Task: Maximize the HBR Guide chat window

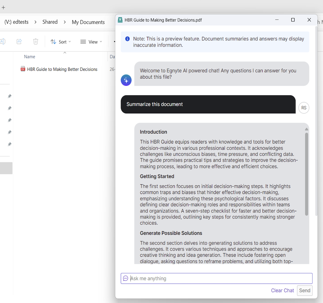Action: click(293, 20)
